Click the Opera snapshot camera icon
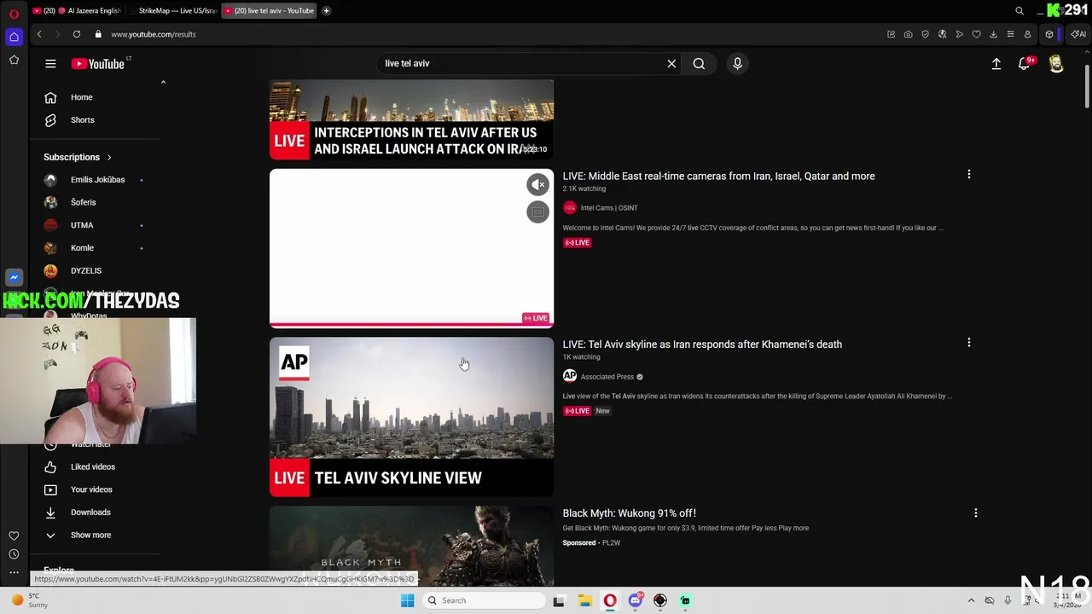The height and width of the screenshot is (614, 1092). (x=908, y=34)
